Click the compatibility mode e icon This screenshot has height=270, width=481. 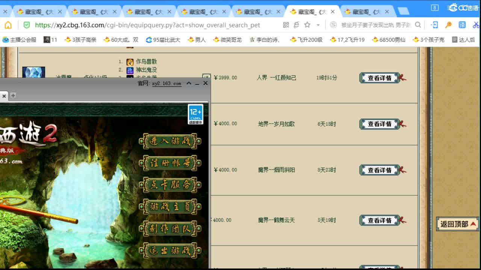click(x=296, y=25)
